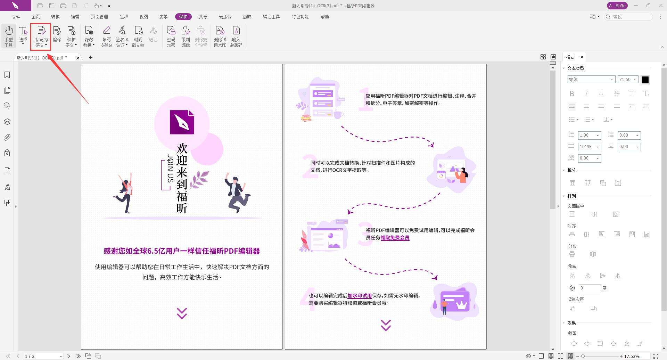The width and height of the screenshot is (667, 360).
Task: Open the security lock panel in sidebar
Action: point(7,153)
